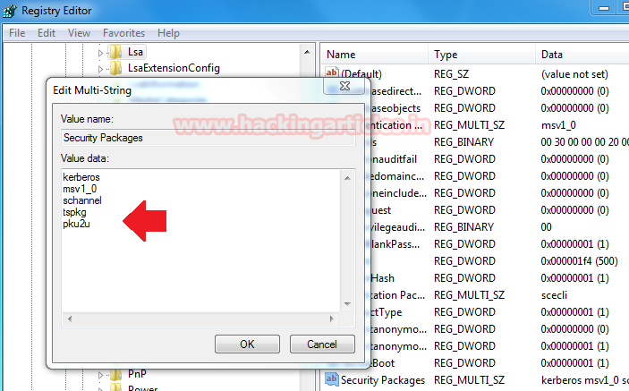This screenshot has width=629, height=391.
Task: Open the File menu
Action: [17, 33]
